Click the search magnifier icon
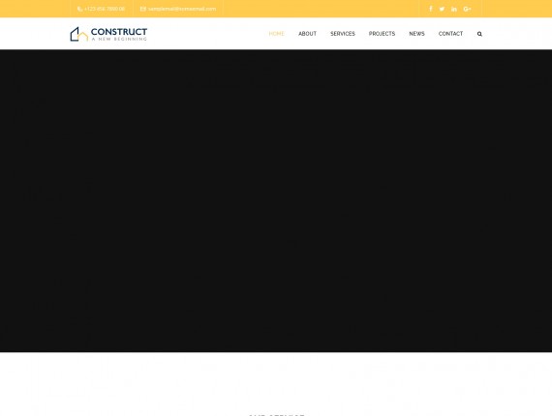This screenshot has height=416, width=552. pyautogui.click(x=479, y=34)
